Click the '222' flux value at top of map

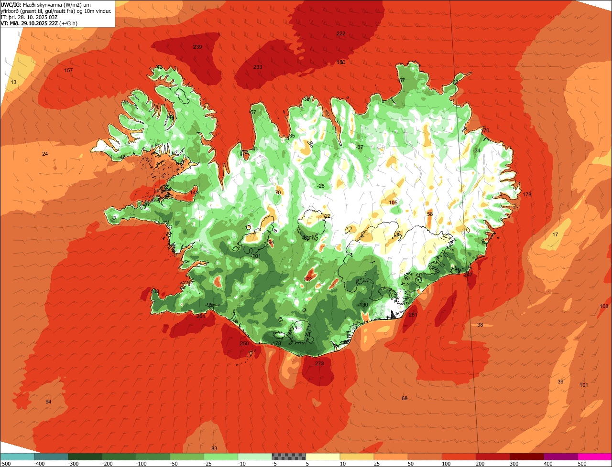tap(341, 33)
